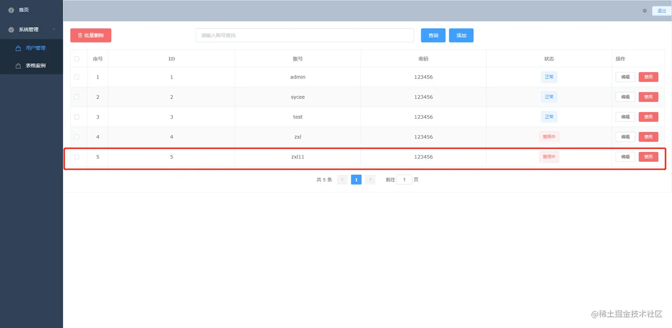672x328 pixels.
Task: Select the 用户管理 menu item
Action: click(x=32, y=48)
